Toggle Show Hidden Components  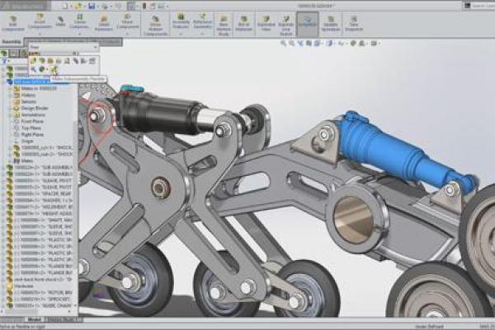tap(155, 19)
